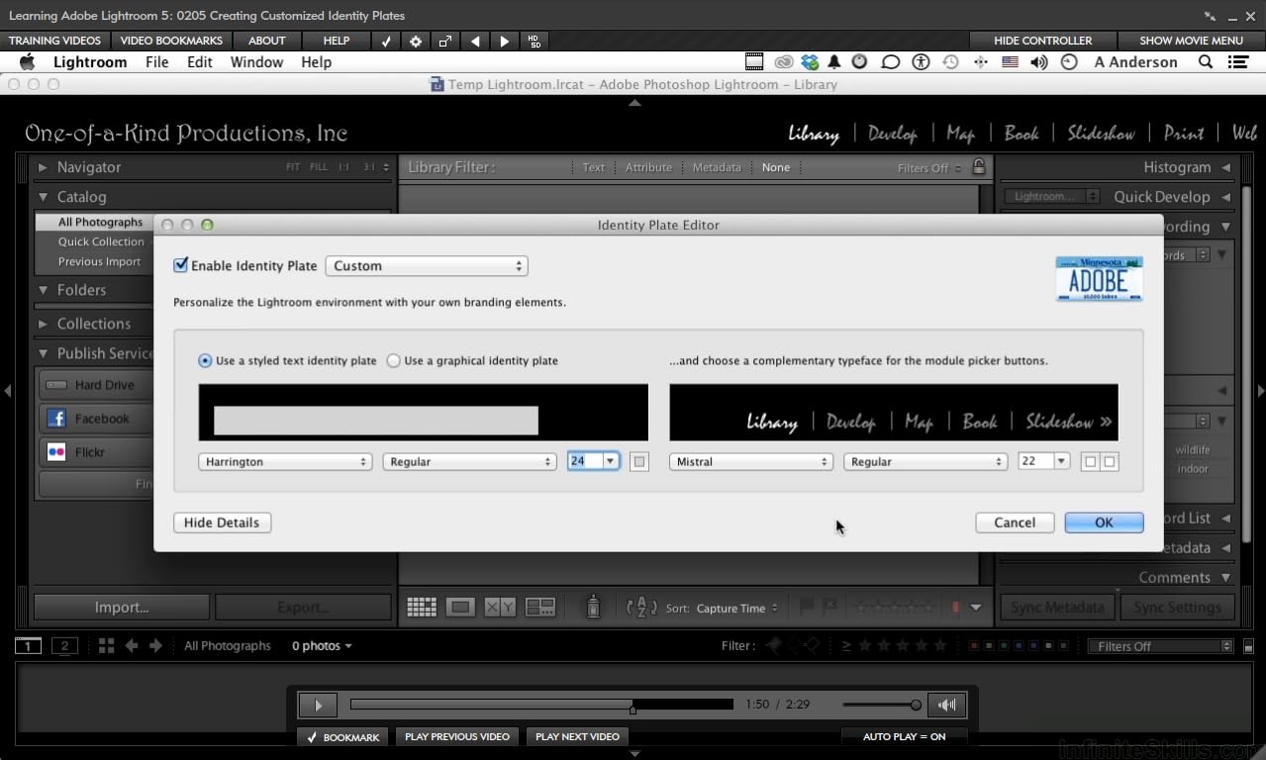This screenshot has height=760, width=1266.
Task: Click the macOS Spotlight search icon
Action: 1205,61
